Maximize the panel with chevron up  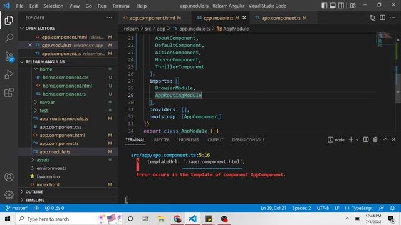pos(385,139)
